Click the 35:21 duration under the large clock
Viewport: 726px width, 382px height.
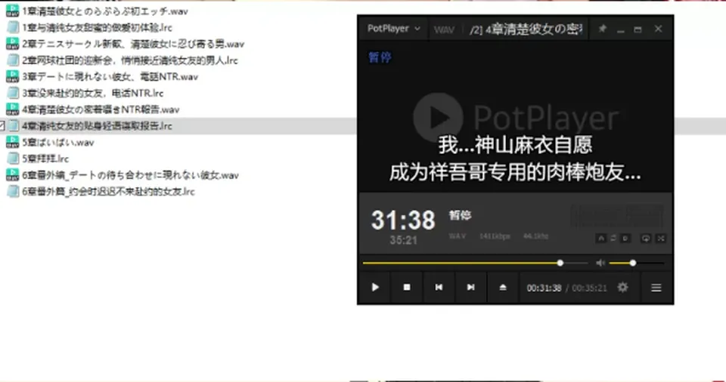pos(403,241)
